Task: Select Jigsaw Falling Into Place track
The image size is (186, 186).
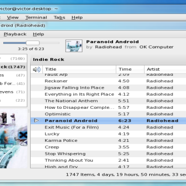Action: tap(74, 88)
